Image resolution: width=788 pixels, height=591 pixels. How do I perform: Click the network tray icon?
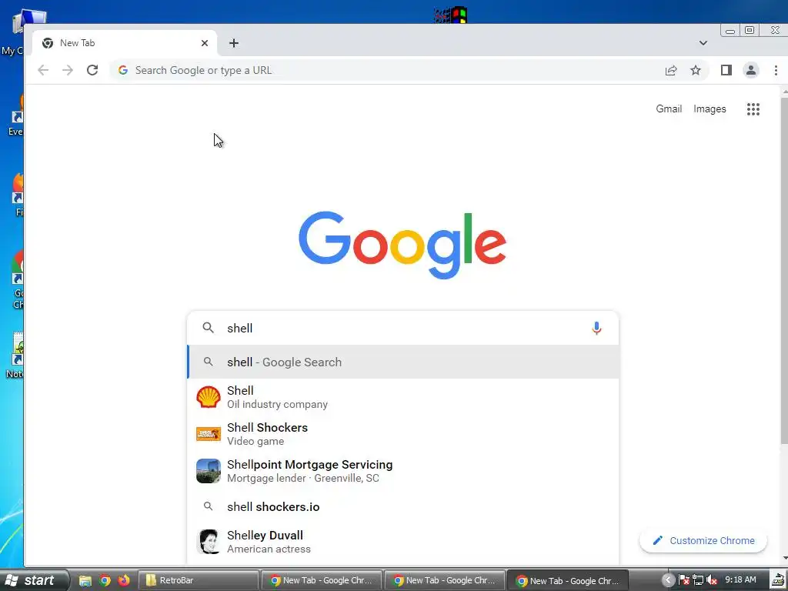click(x=697, y=580)
